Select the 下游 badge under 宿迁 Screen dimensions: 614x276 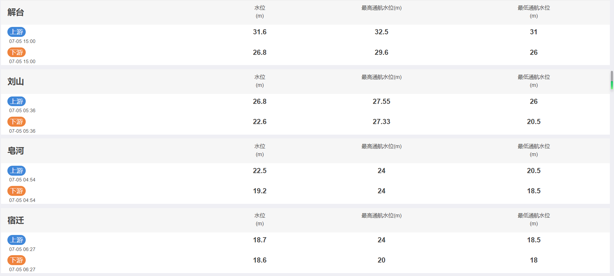(17, 260)
